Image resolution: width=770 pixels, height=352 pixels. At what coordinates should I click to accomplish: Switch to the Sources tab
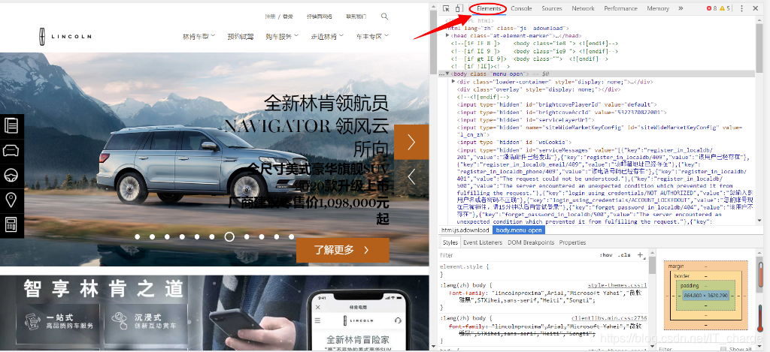click(552, 8)
